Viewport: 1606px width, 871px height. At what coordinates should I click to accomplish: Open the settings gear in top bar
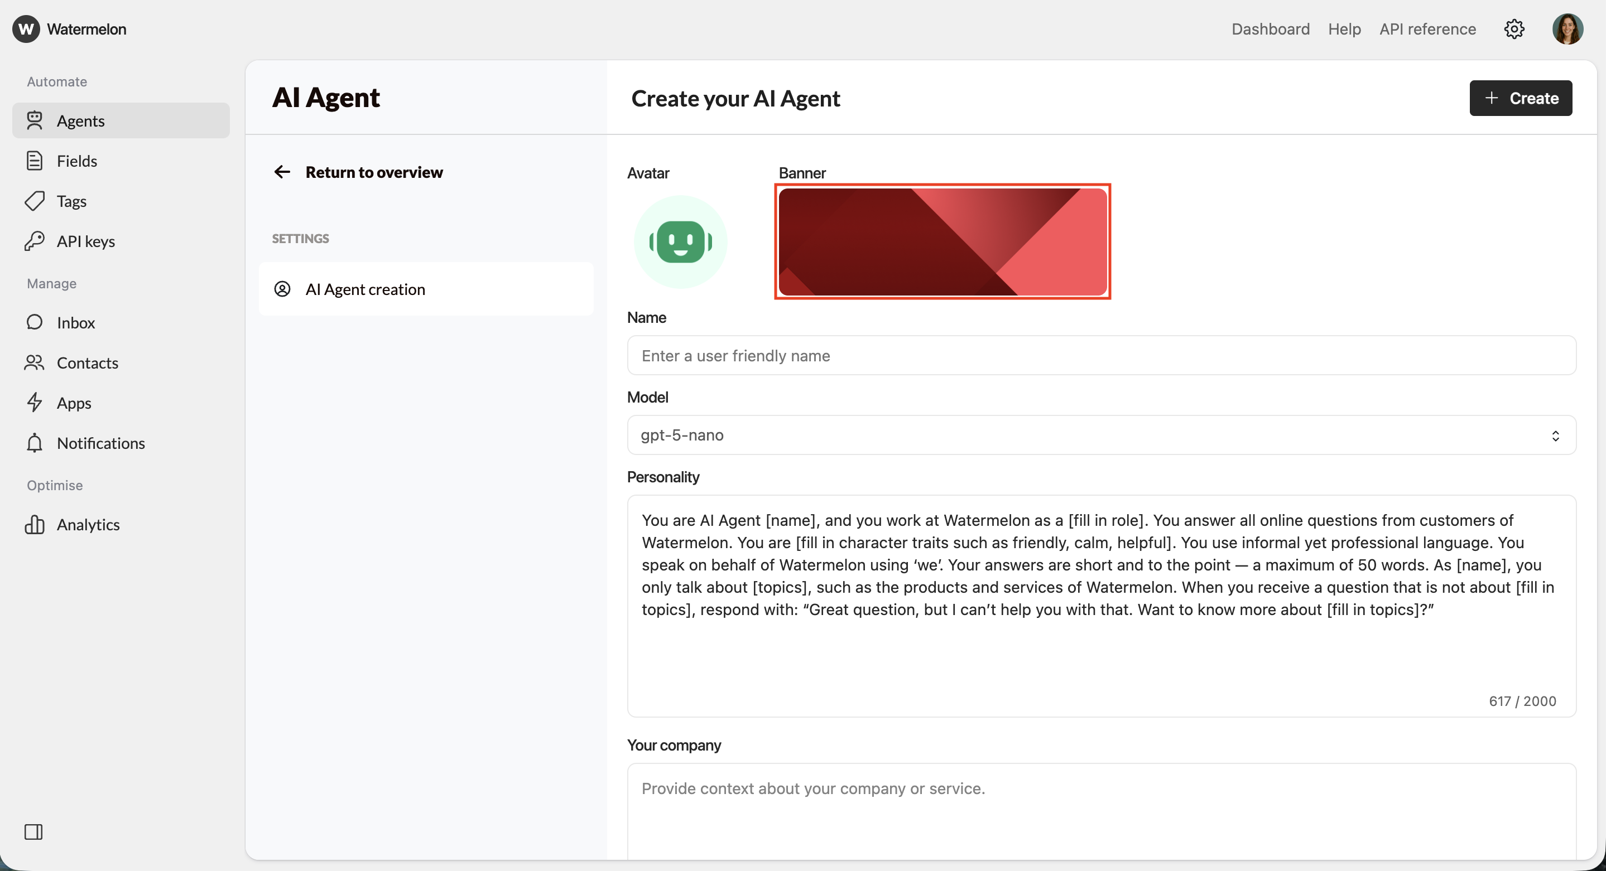(1515, 28)
